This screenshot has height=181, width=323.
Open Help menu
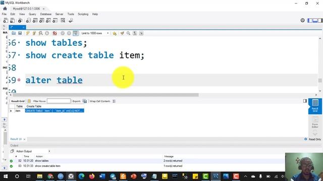click(x=95, y=14)
